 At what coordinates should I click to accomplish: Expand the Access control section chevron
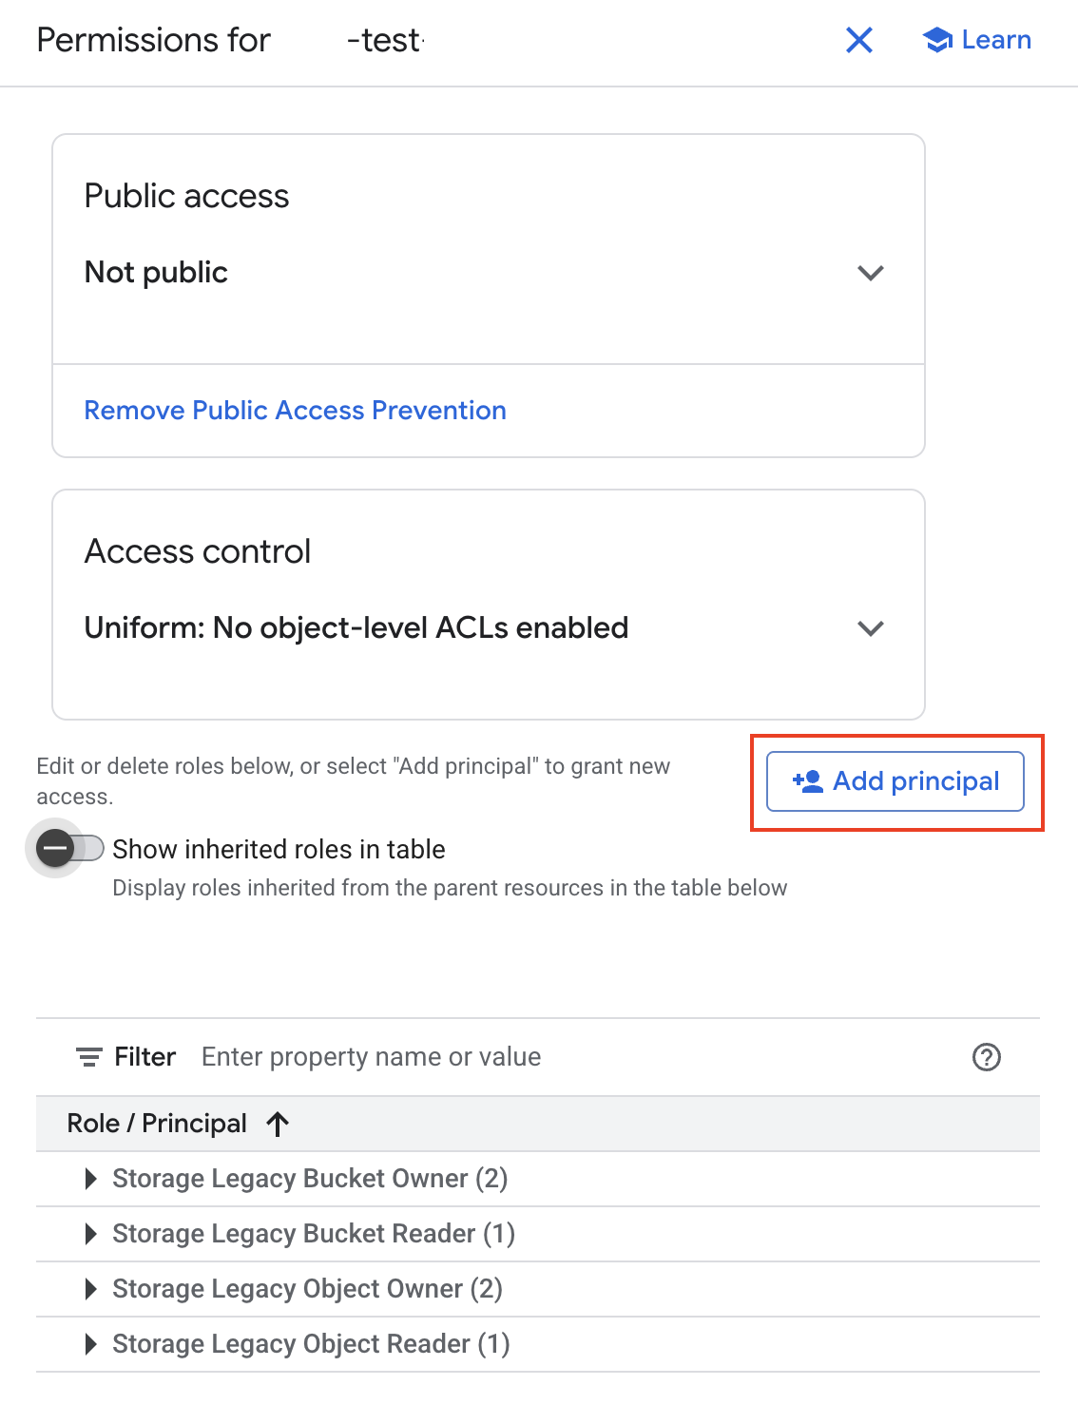coord(871,628)
